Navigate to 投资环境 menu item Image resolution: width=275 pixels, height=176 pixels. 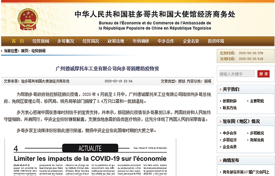(216, 41)
